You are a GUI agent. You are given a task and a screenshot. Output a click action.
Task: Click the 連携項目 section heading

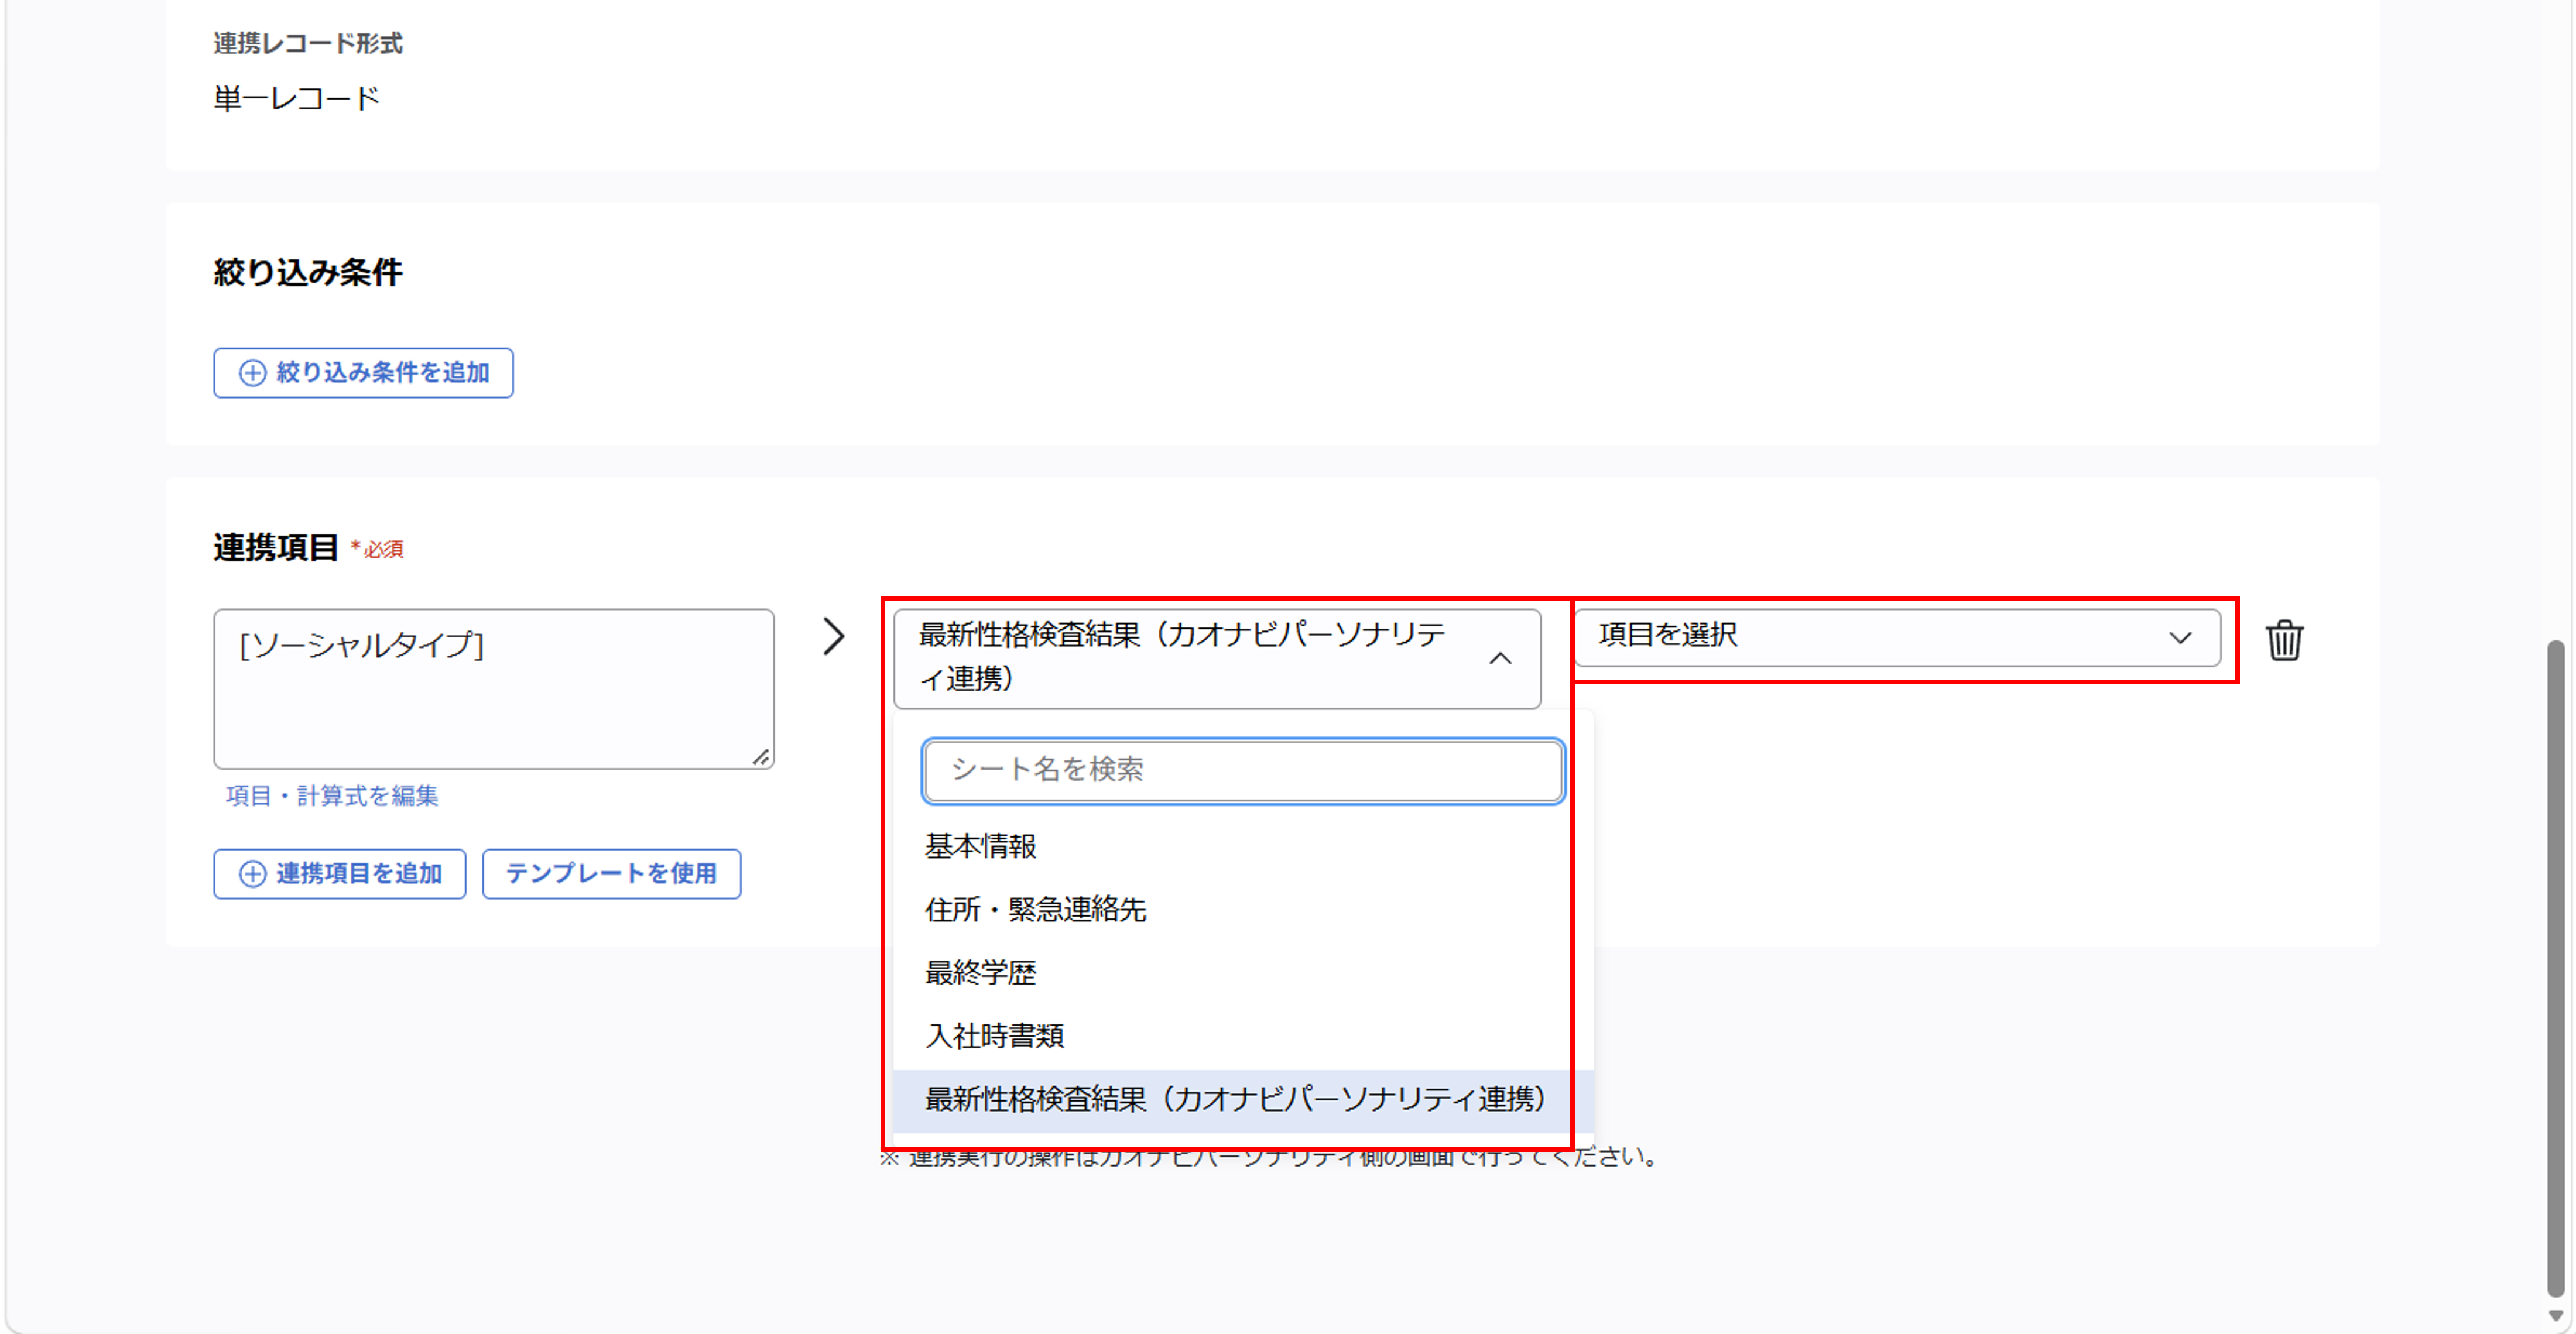[276, 548]
